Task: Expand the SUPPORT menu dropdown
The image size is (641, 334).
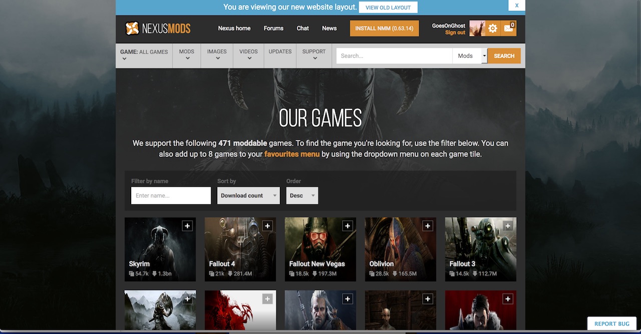Action: [x=314, y=55]
